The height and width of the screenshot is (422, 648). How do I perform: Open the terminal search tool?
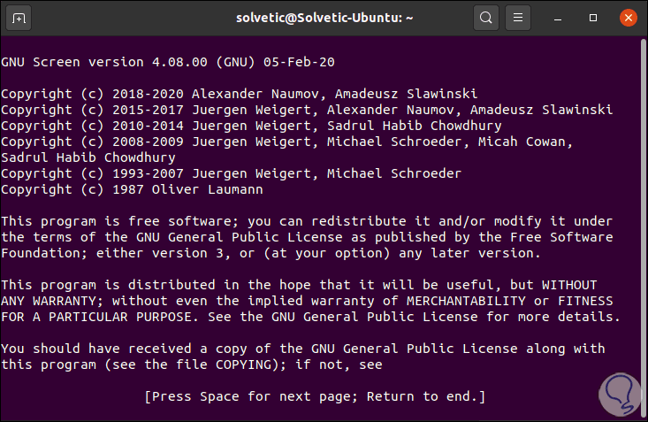[x=486, y=19]
